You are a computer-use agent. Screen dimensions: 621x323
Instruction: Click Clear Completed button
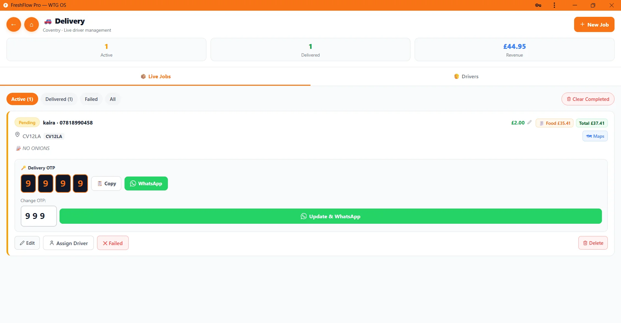[588, 99]
